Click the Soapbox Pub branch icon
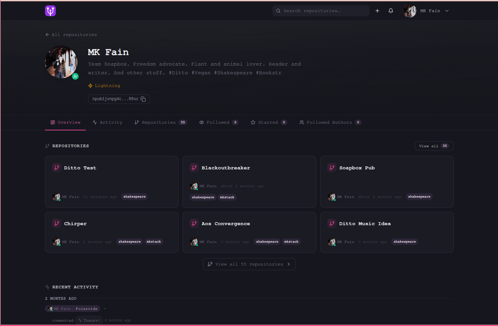The image size is (498, 326). click(x=332, y=168)
